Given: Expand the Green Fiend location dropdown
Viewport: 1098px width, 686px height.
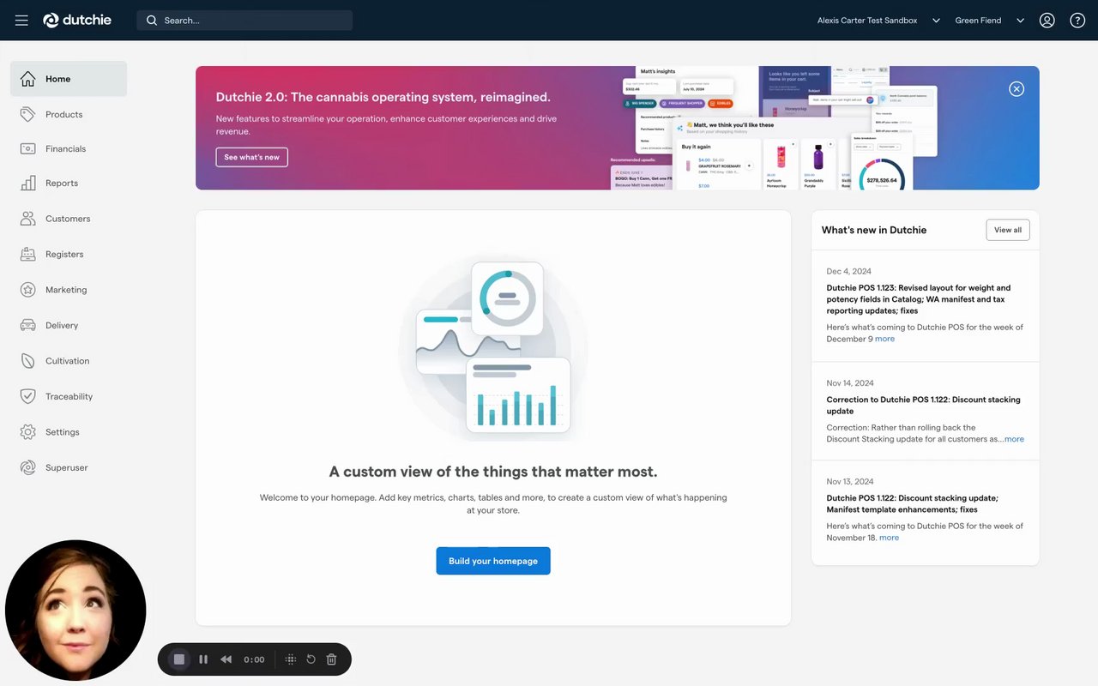Looking at the screenshot, I should tap(1020, 21).
